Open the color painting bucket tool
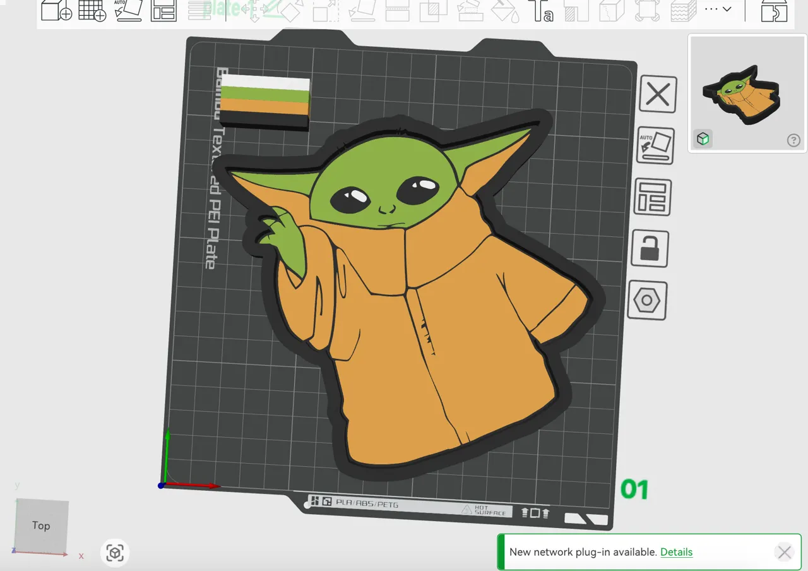The image size is (808, 571). click(505, 10)
